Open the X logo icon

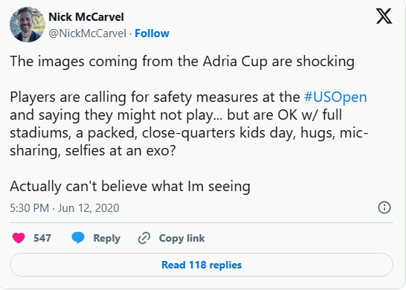[x=384, y=16]
